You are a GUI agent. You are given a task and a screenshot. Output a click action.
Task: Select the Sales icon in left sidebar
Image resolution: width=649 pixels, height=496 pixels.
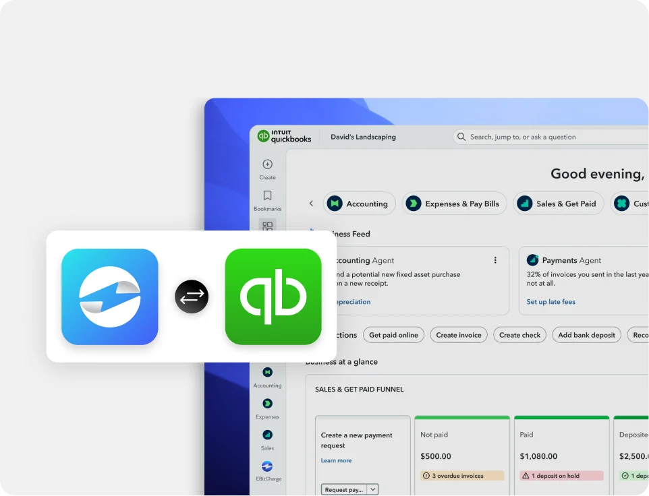click(267, 435)
